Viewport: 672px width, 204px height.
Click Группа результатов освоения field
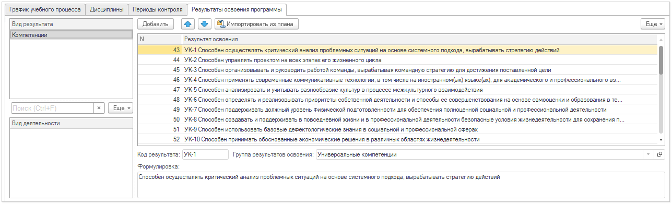click(x=479, y=154)
